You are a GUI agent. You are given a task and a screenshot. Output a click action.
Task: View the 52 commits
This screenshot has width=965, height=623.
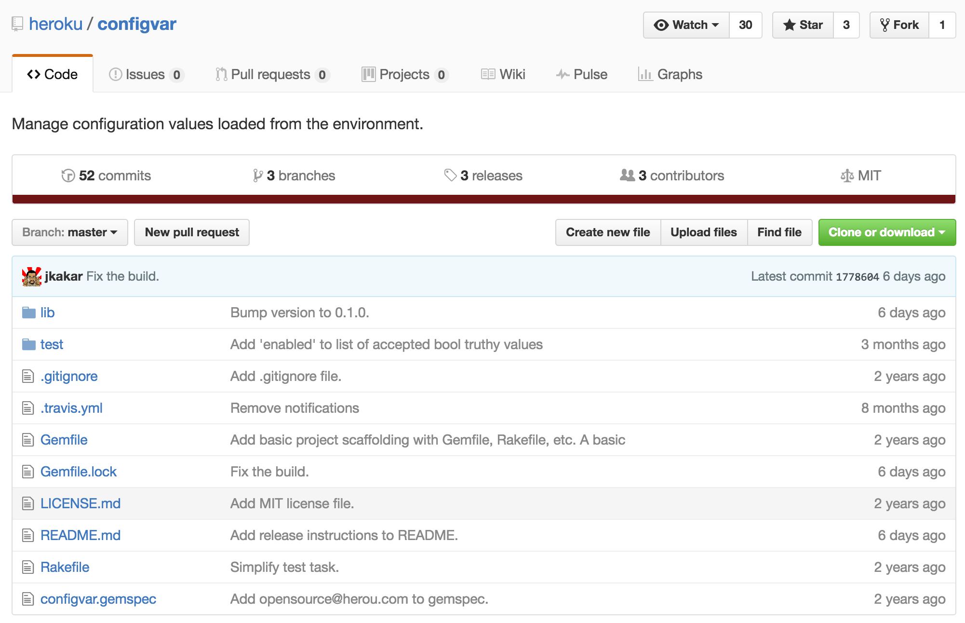click(107, 176)
